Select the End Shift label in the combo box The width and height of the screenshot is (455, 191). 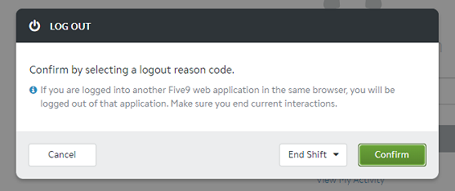coord(308,154)
